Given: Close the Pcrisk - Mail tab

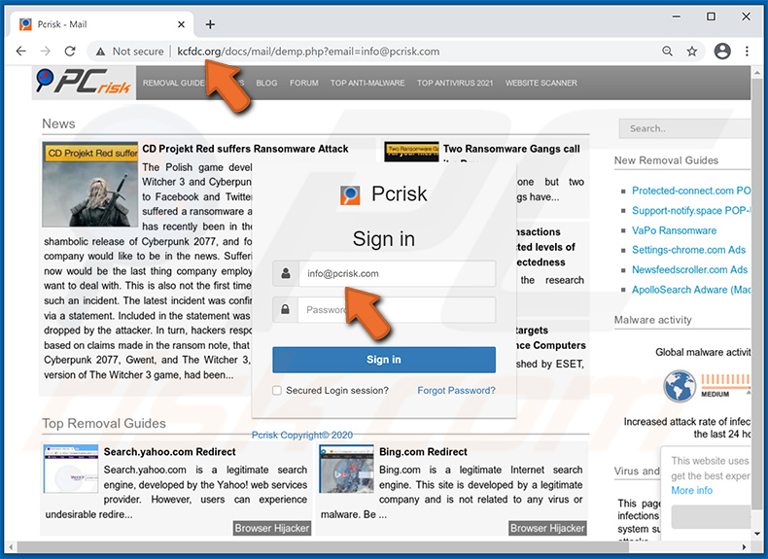Looking at the screenshot, I should click(x=181, y=24).
